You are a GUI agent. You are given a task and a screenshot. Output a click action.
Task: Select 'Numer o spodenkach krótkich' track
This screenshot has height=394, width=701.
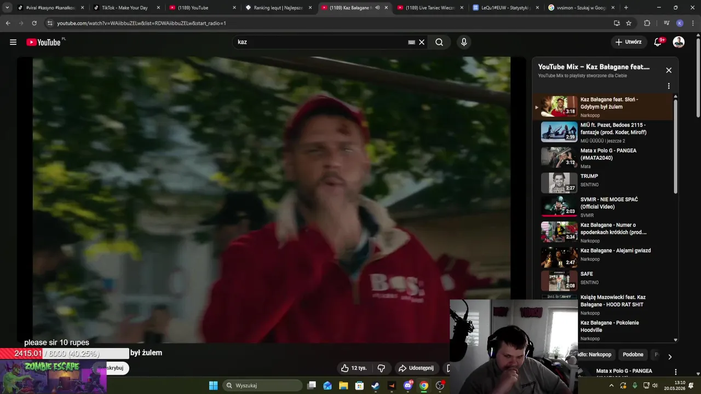[602, 232]
